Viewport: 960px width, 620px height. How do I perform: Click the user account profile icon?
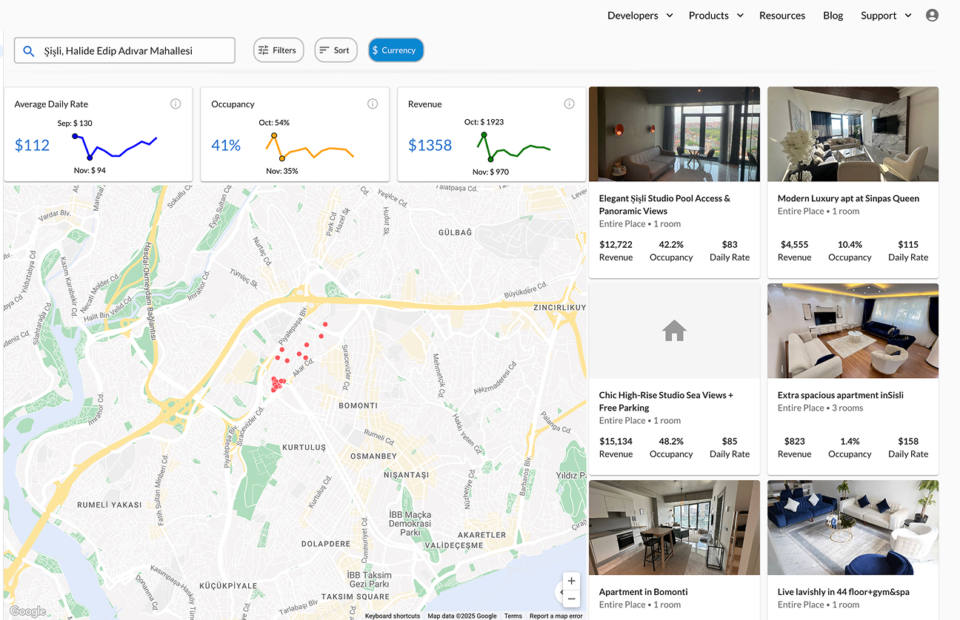(x=932, y=16)
